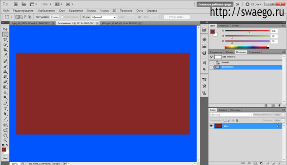
Task: Open the Фильтр menu
Action: pos(91,11)
